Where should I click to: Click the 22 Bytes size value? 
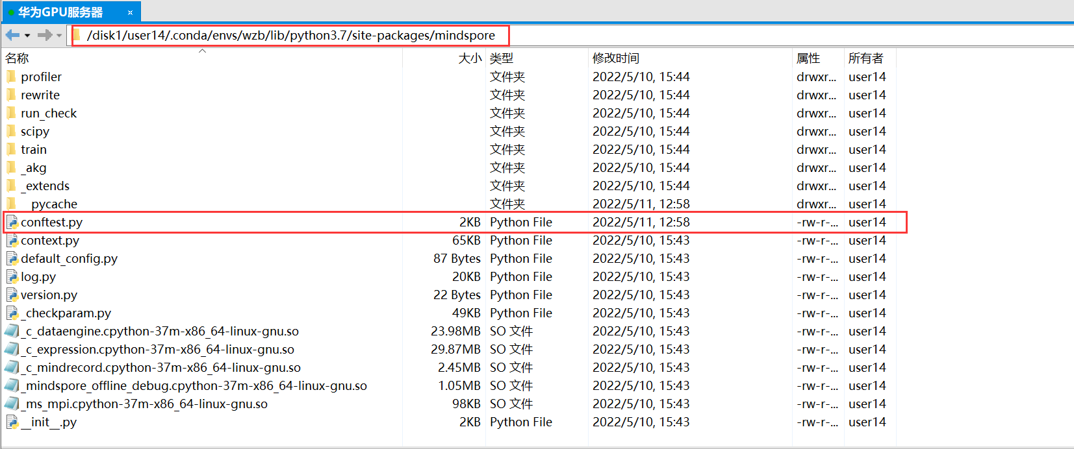457,295
